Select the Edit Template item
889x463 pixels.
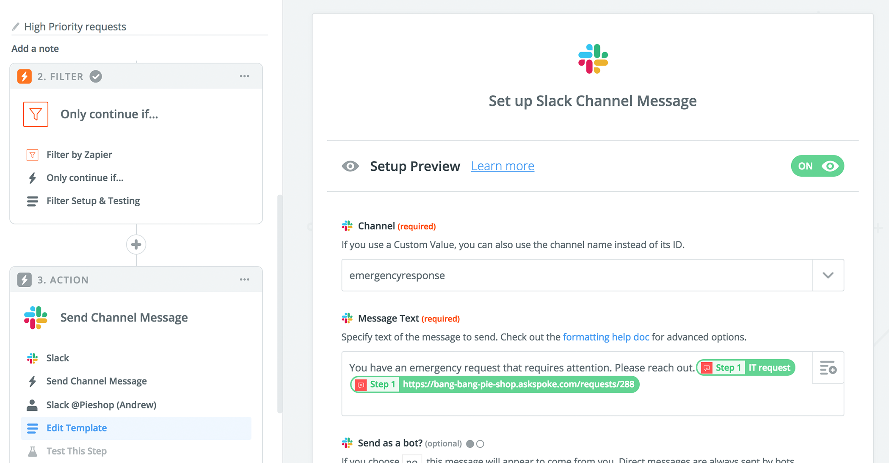136,428
